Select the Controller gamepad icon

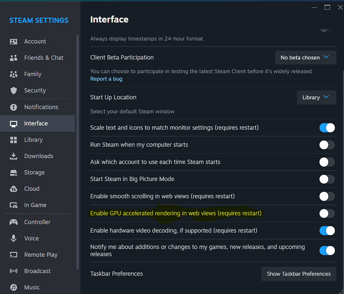(14, 222)
